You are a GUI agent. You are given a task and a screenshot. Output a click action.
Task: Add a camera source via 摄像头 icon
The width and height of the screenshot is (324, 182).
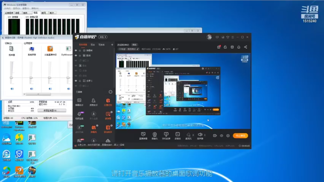[155, 135]
